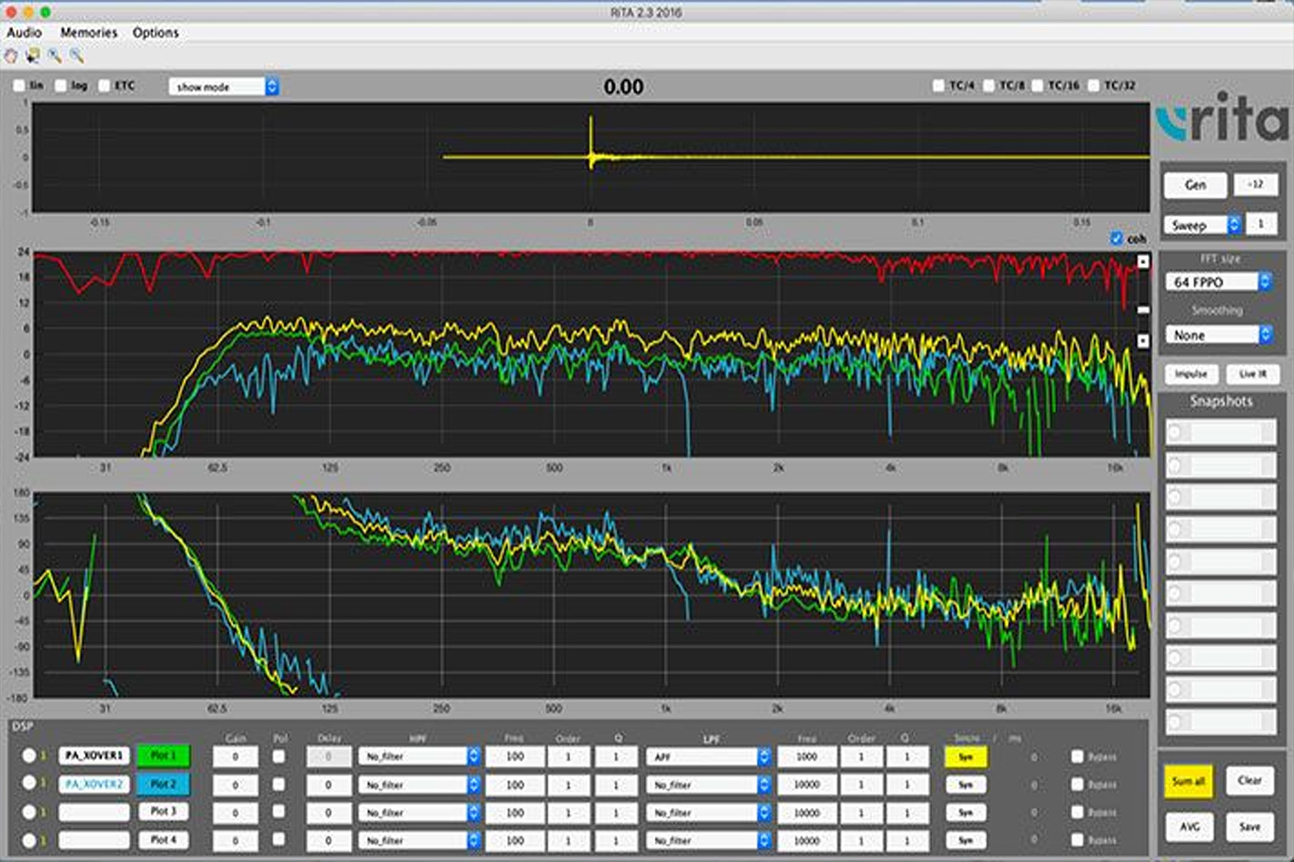Select the pan hand tool
This screenshot has height=862, width=1294.
coord(11,55)
